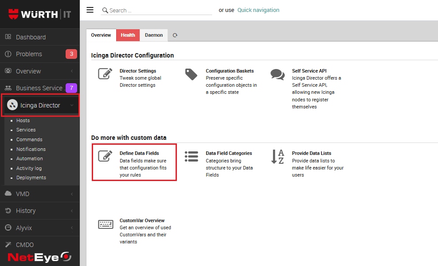Screen dimensions: 438x266
Task: Click the Alyvix face icon
Action: tap(8, 227)
